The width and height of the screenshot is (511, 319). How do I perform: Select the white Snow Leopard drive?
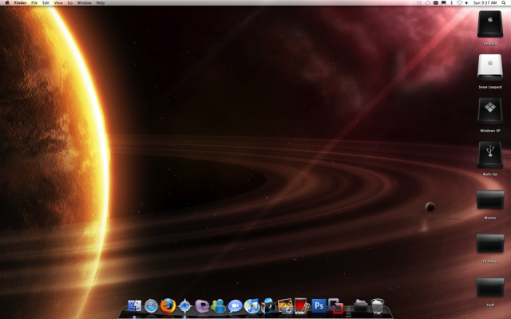(490, 67)
